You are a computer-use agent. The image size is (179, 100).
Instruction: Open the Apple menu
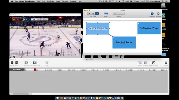pyautogui.click(x=12, y=1)
